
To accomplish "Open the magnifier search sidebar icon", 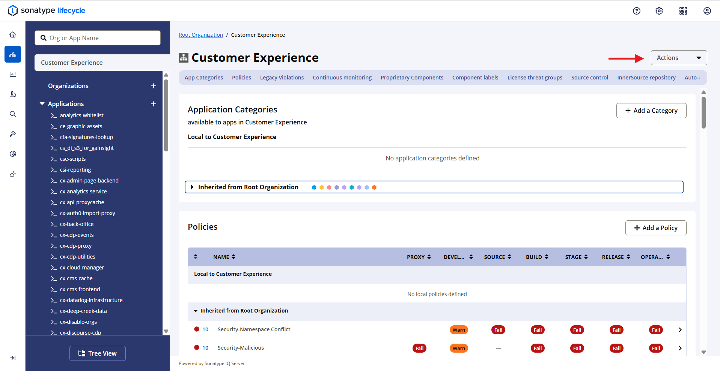I will (x=13, y=114).
